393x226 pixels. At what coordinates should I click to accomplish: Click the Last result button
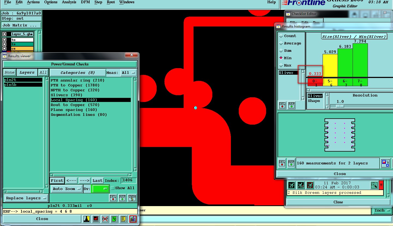click(97, 180)
